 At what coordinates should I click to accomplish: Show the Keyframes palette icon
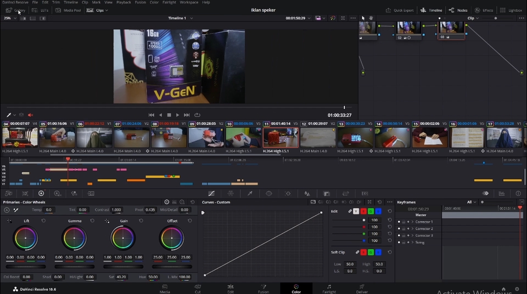click(486, 194)
